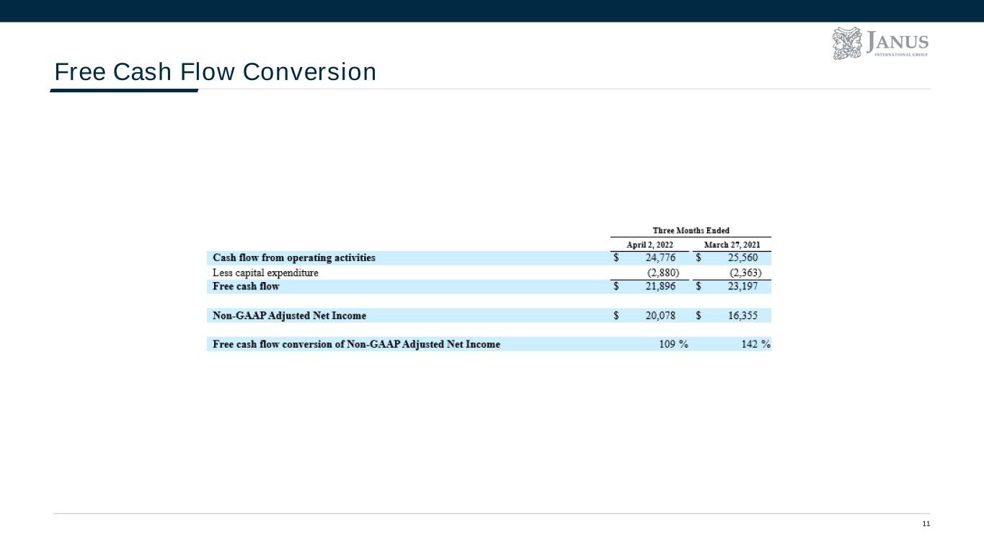
Task: Select the 109 % conversion figure
Action: (x=673, y=344)
